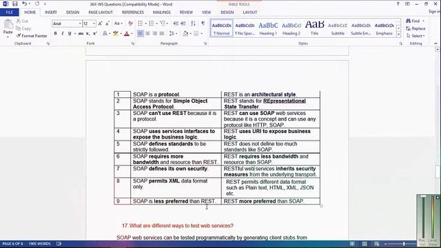The height and width of the screenshot is (248, 441).
Task: Open the font color dropdown arrow
Action: (x=132, y=34)
